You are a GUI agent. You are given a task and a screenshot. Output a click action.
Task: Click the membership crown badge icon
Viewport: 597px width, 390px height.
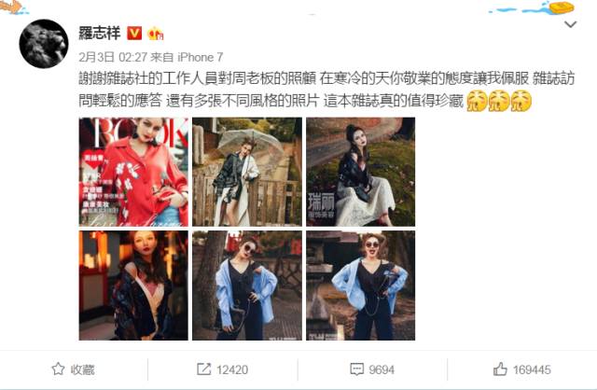pos(156,34)
